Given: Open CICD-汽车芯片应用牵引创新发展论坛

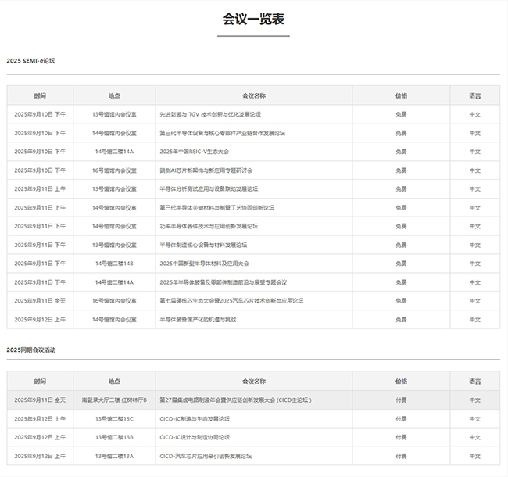Looking at the screenshot, I should tap(206, 456).
